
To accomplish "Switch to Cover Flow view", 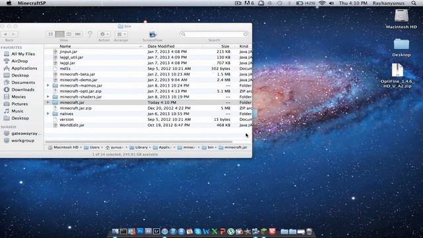I will (78, 34).
